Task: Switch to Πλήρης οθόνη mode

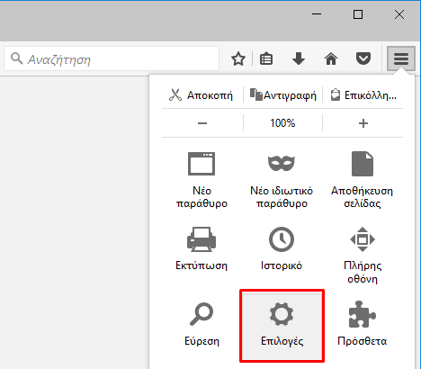Action: click(363, 256)
